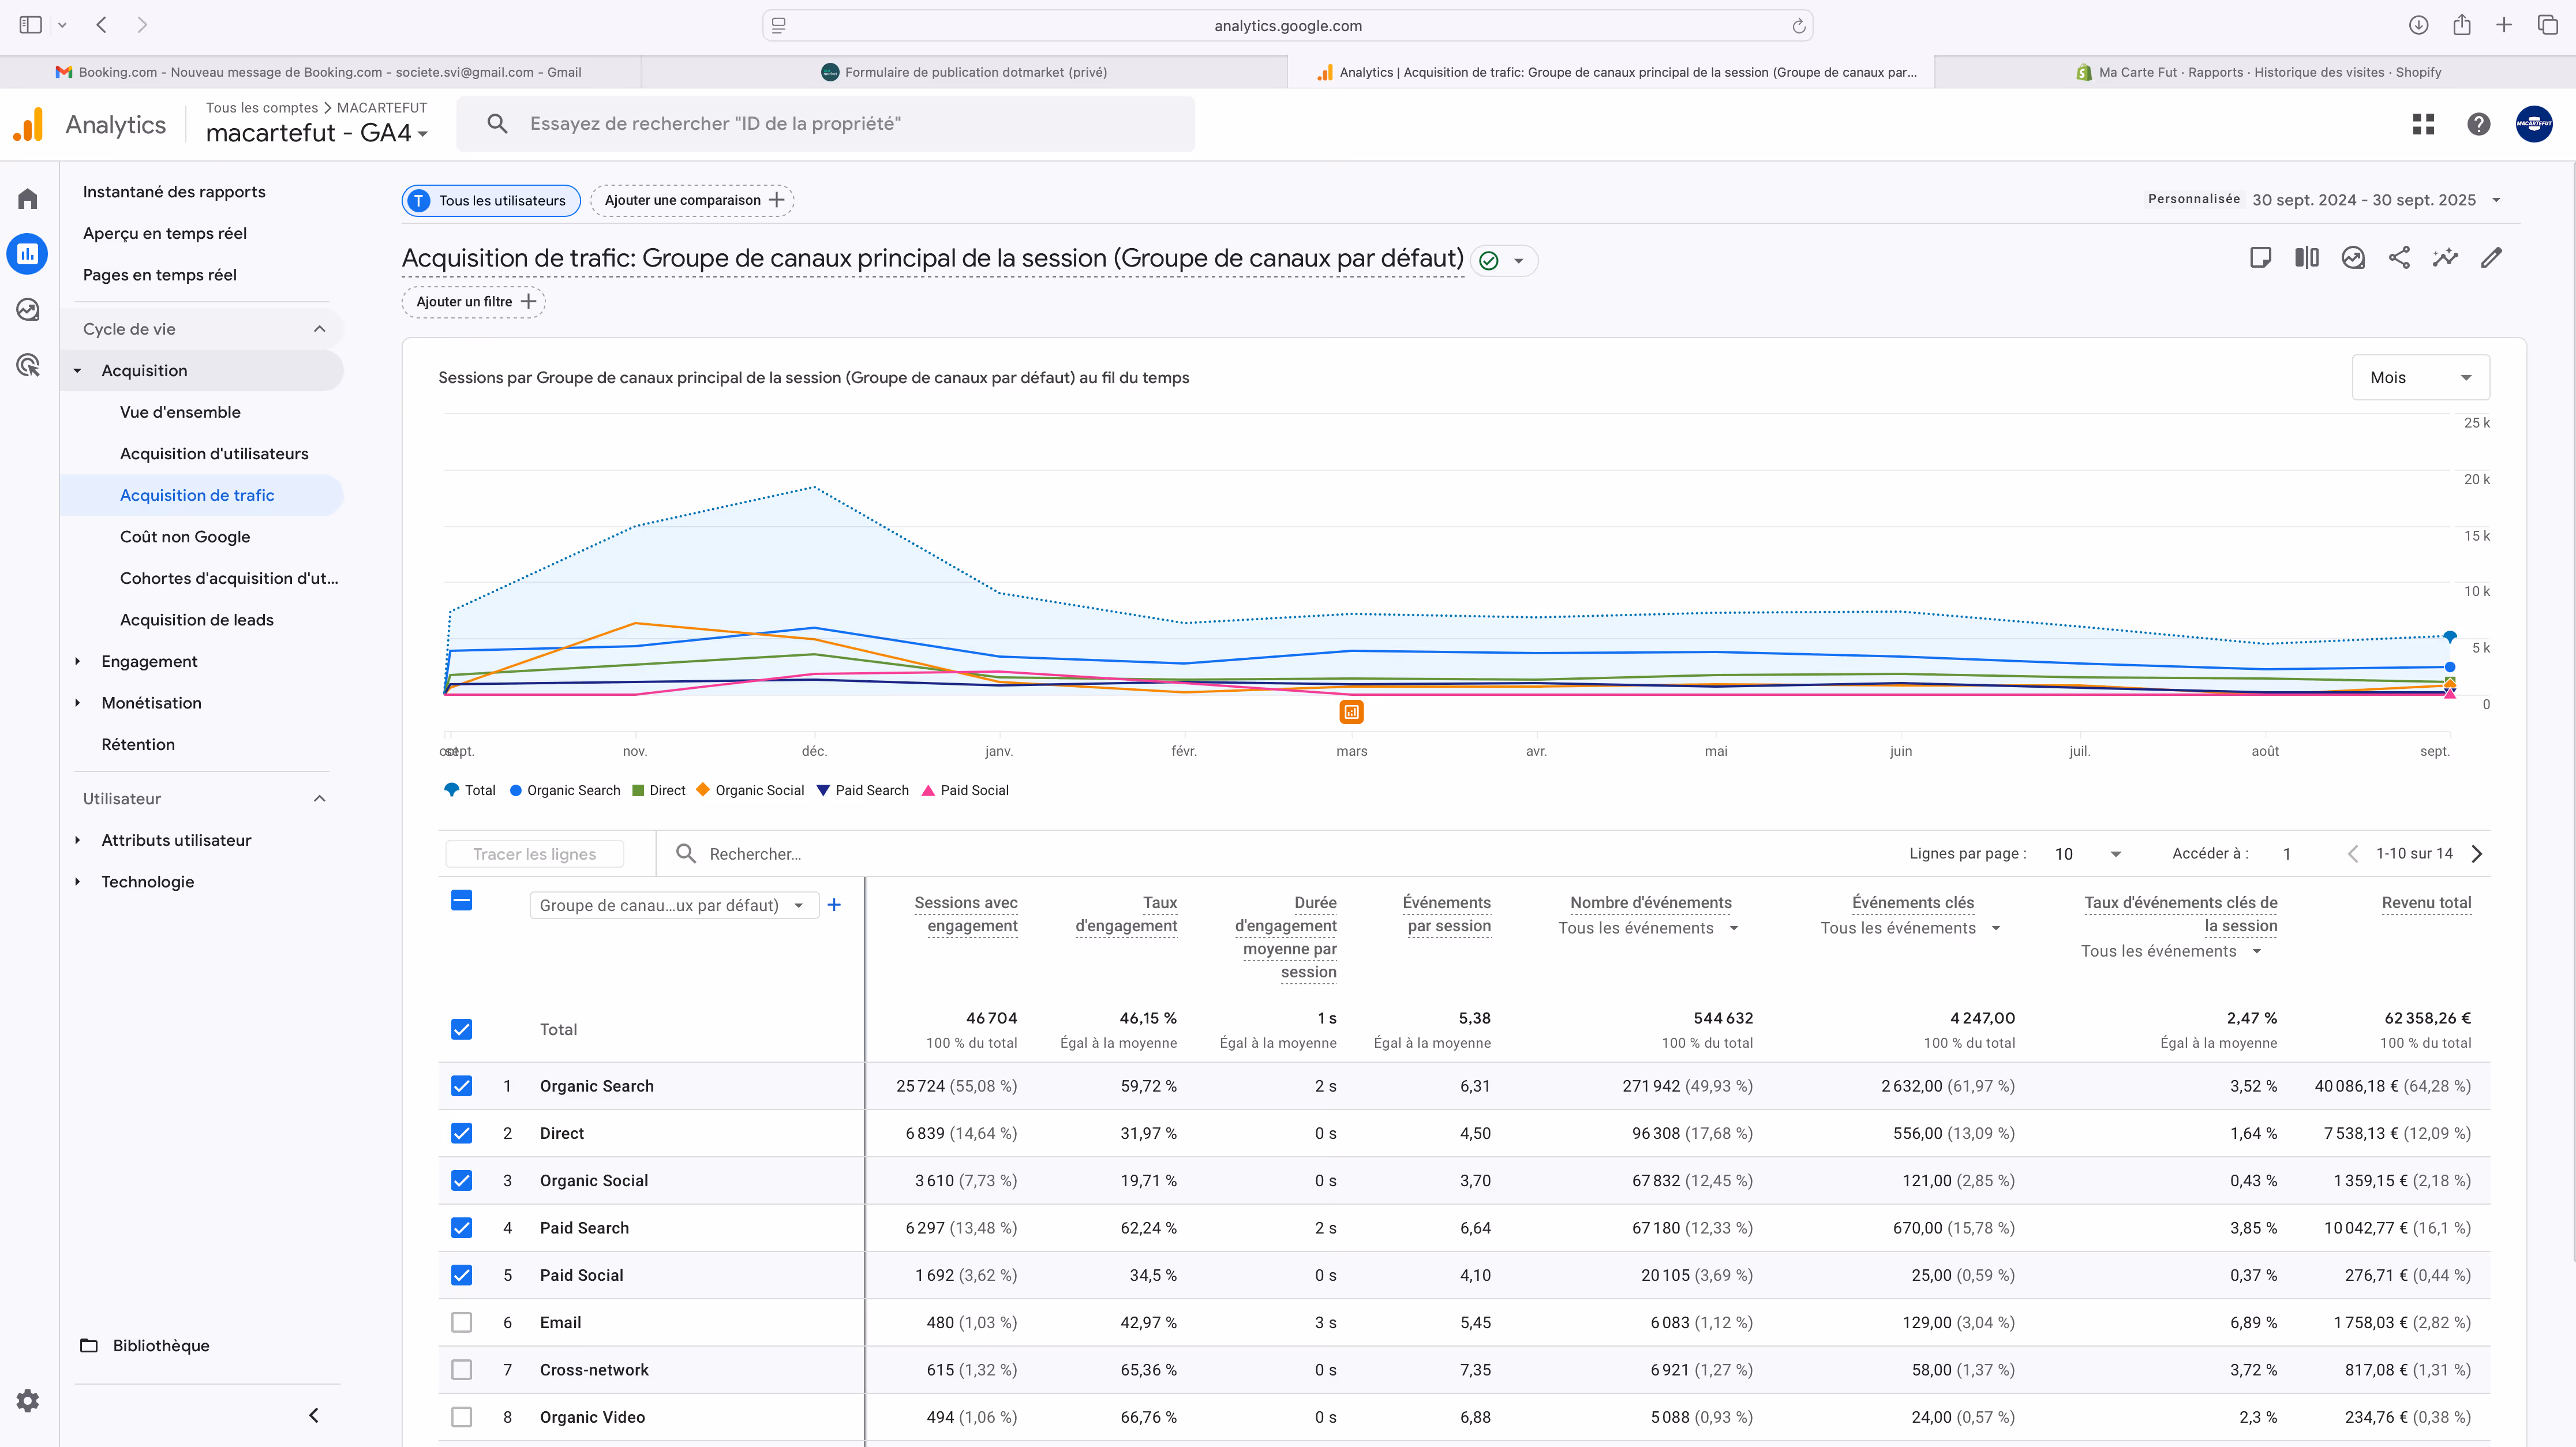Open the Explore icon in left rail

click(28, 310)
